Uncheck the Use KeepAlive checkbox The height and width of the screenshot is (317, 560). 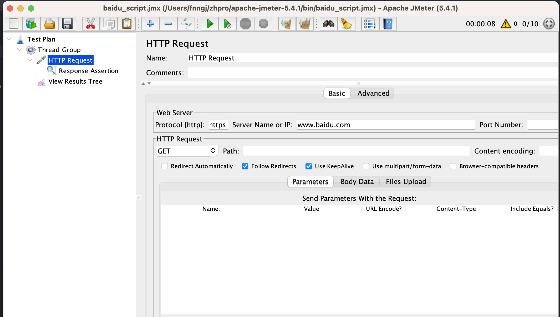(x=309, y=166)
